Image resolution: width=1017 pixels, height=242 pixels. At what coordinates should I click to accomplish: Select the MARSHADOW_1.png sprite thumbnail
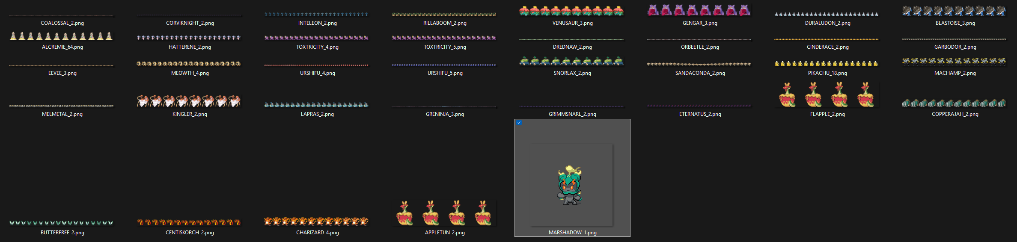click(571, 185)
